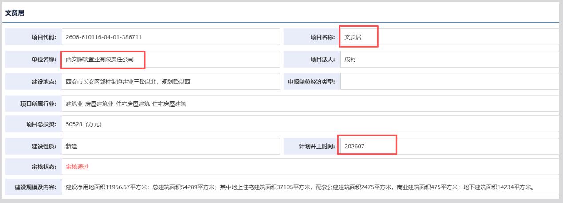Select the 计划开工时间 label

(x=317, y=146)
